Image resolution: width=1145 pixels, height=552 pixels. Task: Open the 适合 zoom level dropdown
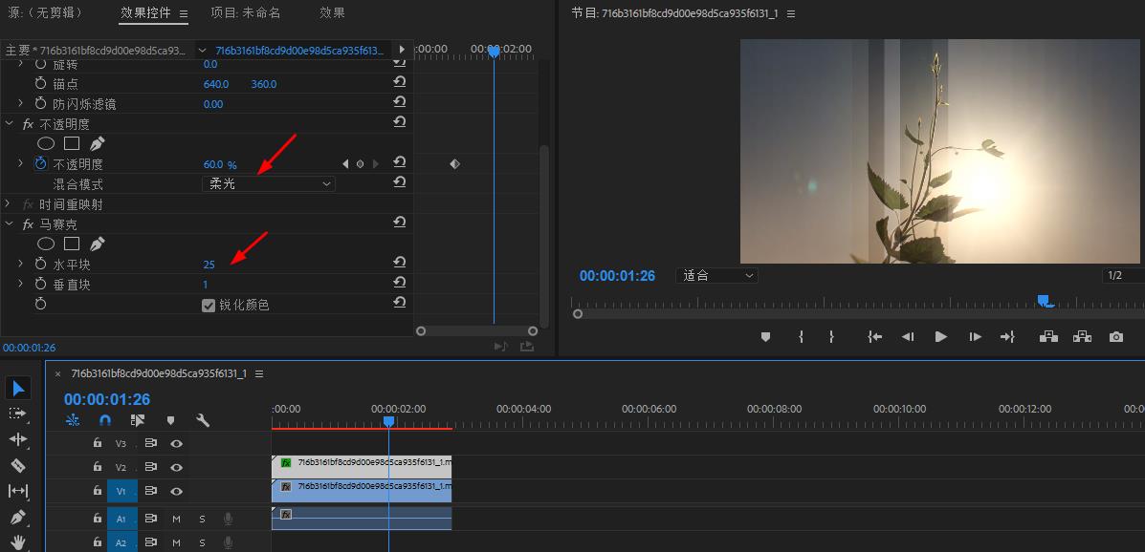click(x=716, y=275)
